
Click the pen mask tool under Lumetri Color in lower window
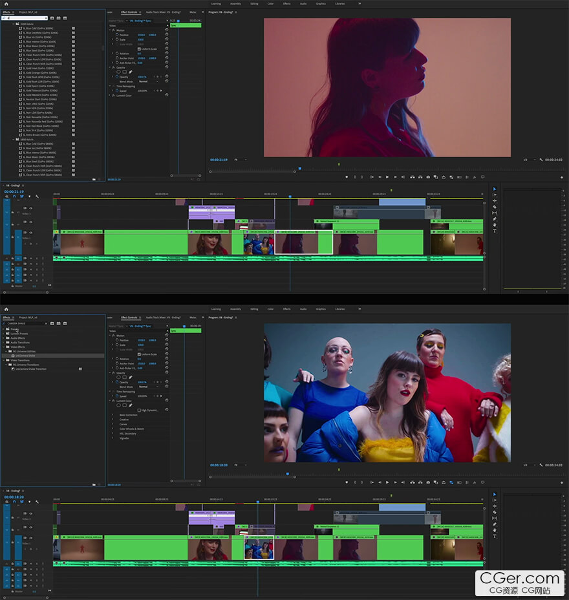tap(131, 405)
